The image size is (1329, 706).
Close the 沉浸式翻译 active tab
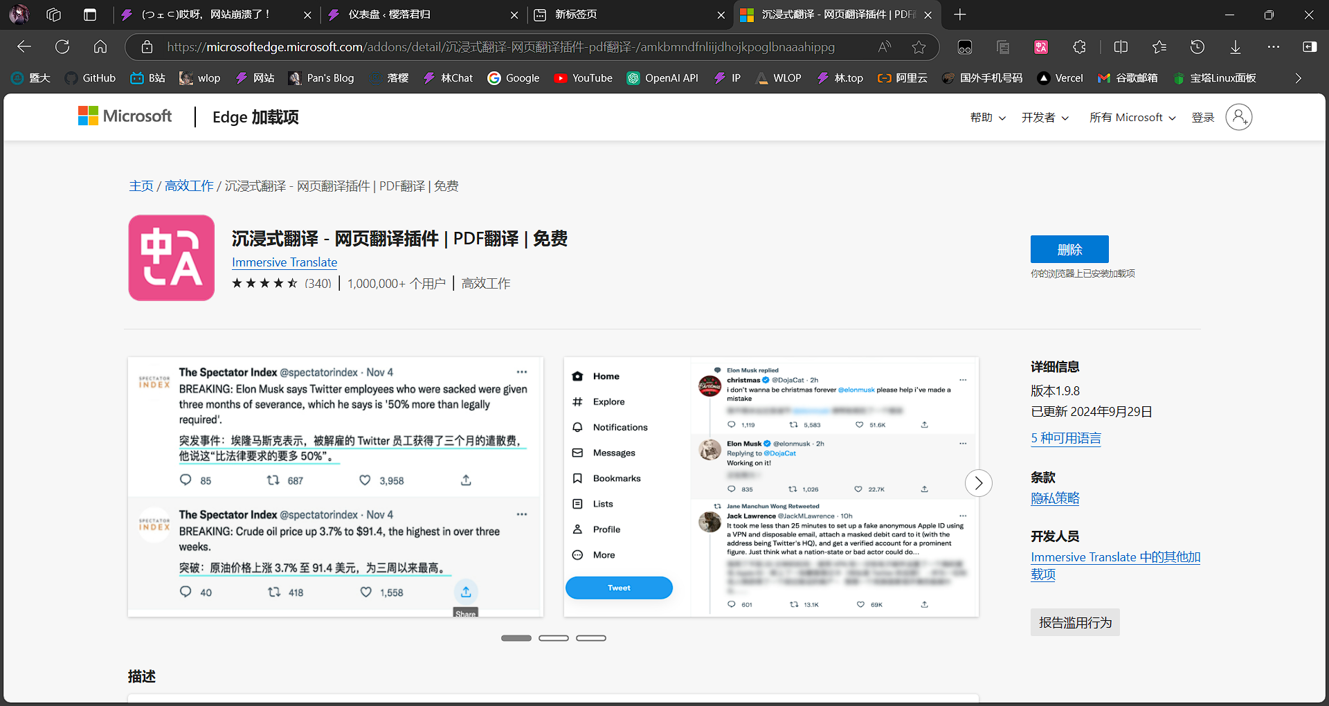[928, 15]
